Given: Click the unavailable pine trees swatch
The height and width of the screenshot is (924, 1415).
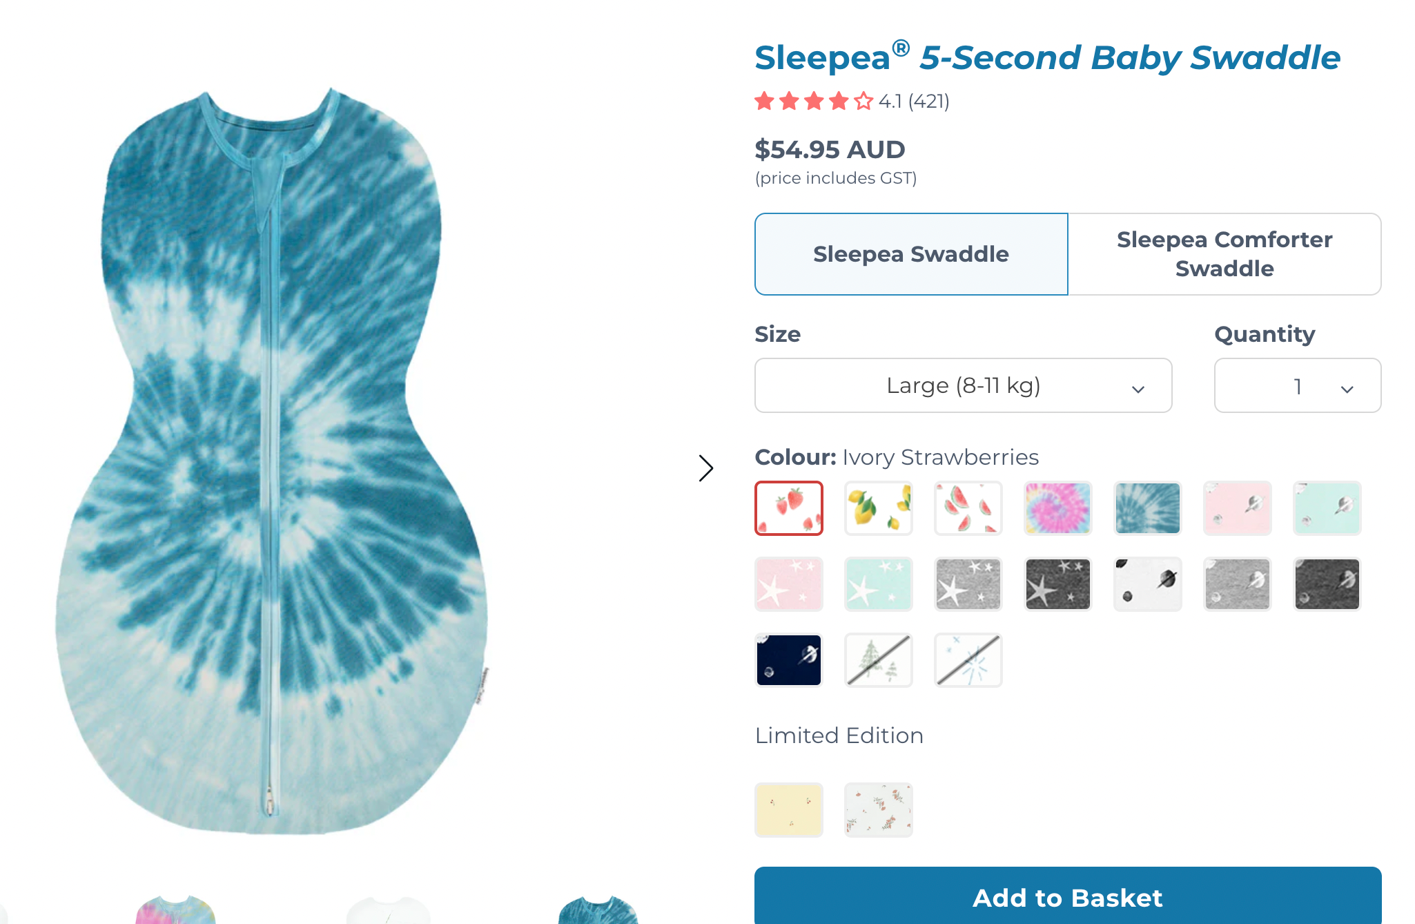Looking at the screenshot, I should coord(879,660).
